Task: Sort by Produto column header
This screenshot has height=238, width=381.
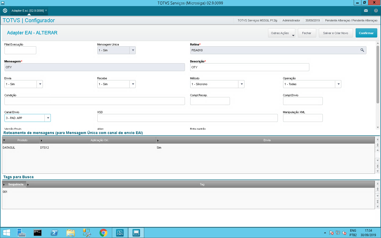Action: pyautogui.click(x=21, y=140)
